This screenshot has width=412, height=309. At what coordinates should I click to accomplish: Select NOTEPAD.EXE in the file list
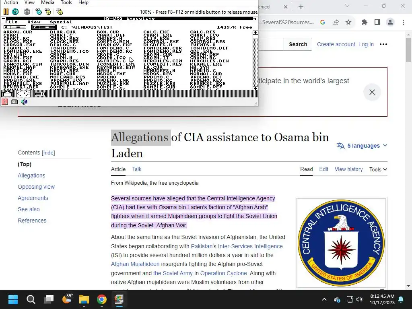[x=21, y=77]
